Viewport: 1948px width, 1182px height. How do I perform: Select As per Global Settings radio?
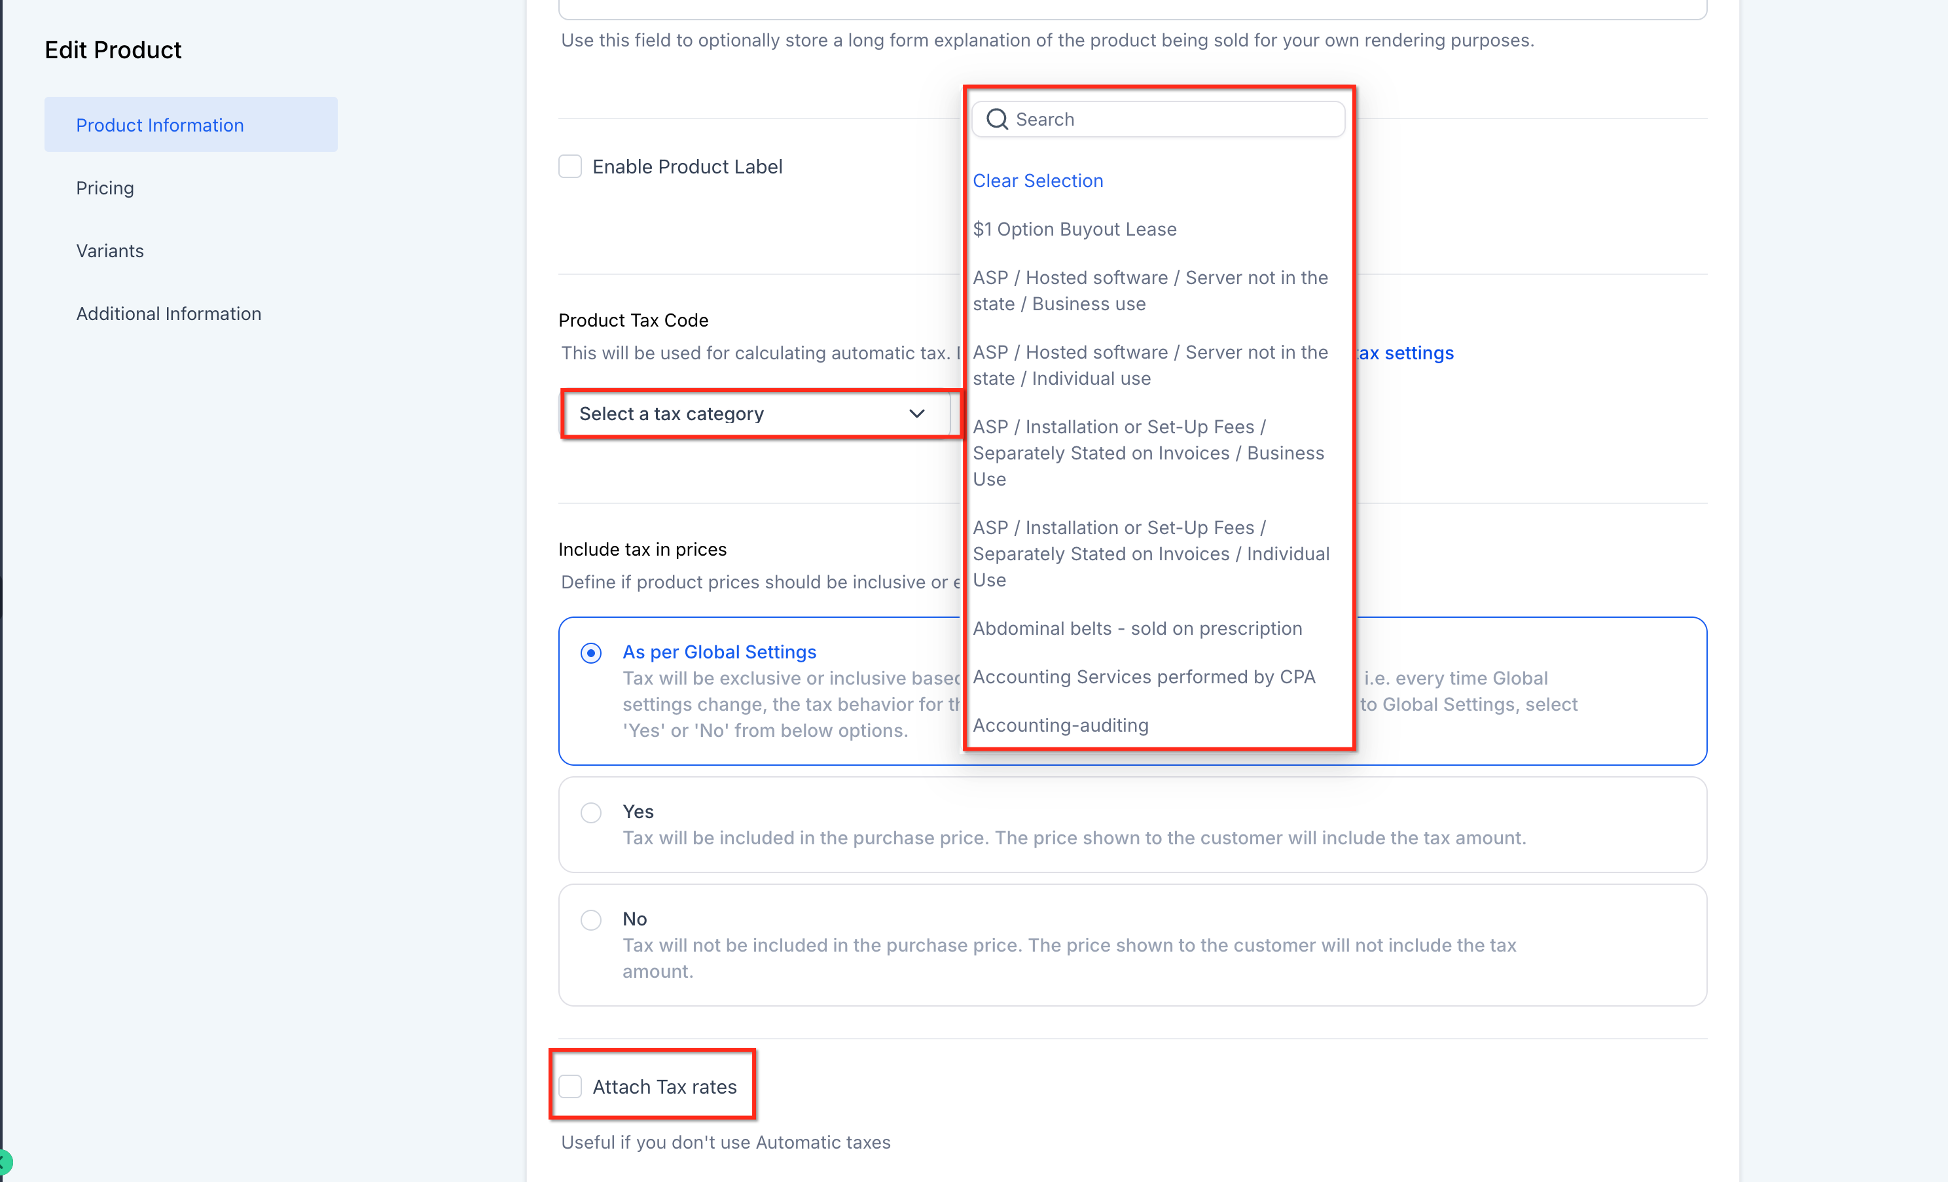pos(590,653)
